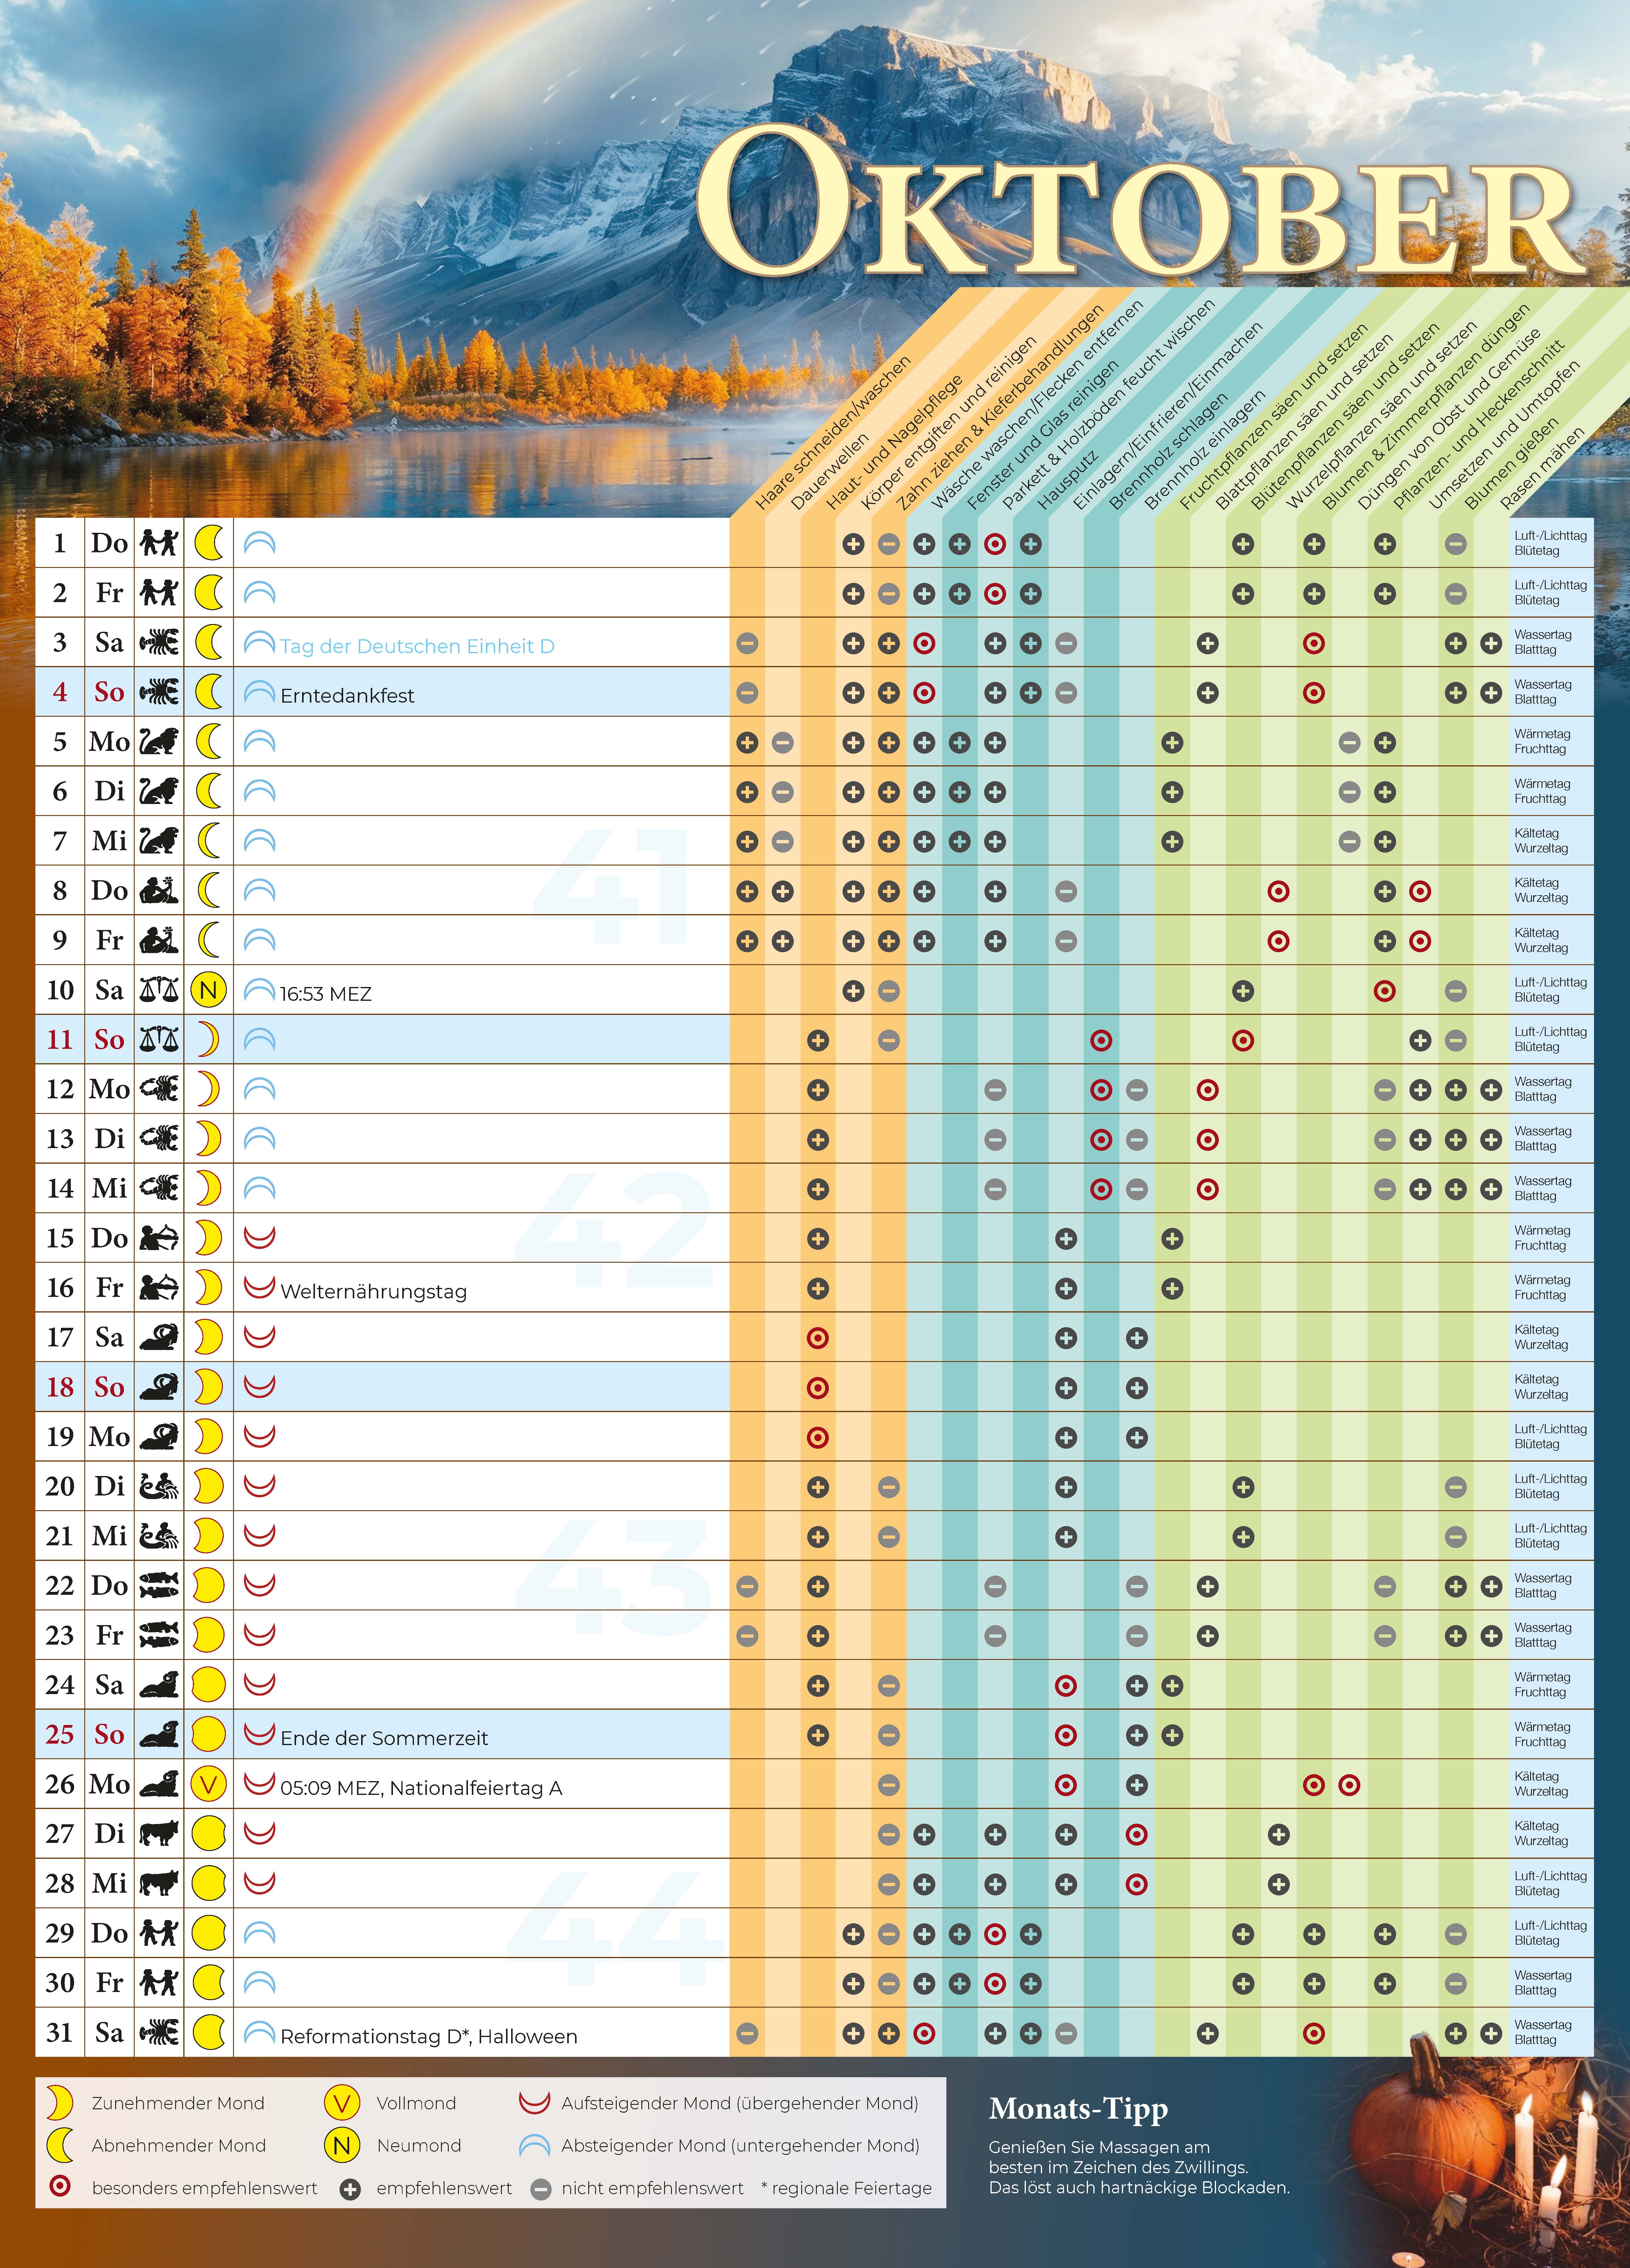Click the Capricorn zodiac icon on day 17
Image resolution: width=1630 pixels, height=2268 pixels.
click(159, 1337)
